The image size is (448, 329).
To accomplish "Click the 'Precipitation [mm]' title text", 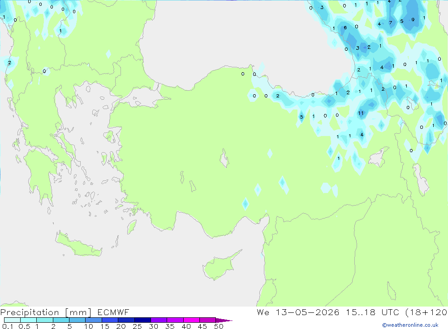I will (x=46, y=312).
